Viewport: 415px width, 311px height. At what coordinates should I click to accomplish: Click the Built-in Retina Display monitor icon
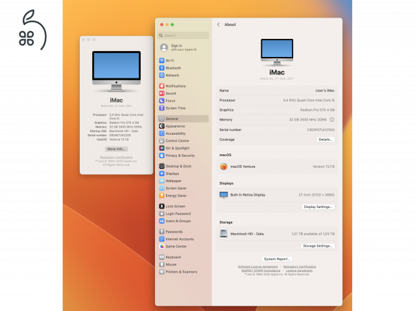[224, 195]
